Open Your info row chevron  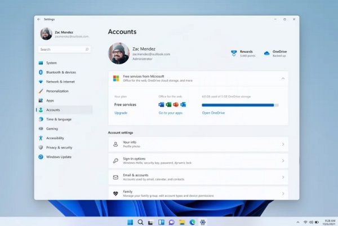[x=283, y=144]
